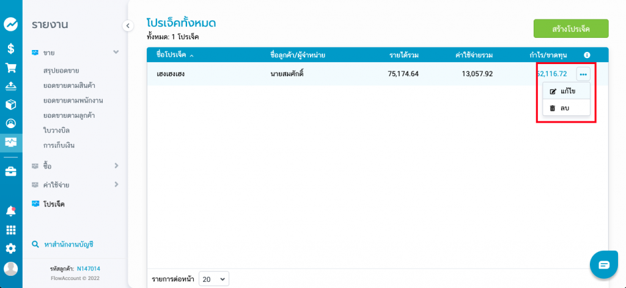Viewport: 626px width, 288px height.
Task: Open the expenses tray icon in sidebar
Action: pyautogui.click(x=11, y=86)
